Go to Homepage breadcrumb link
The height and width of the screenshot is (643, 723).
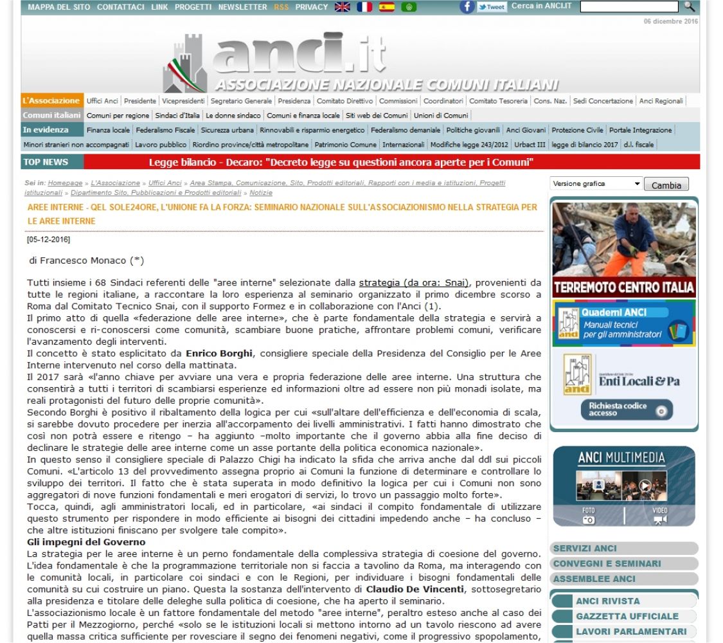[65, 183]
